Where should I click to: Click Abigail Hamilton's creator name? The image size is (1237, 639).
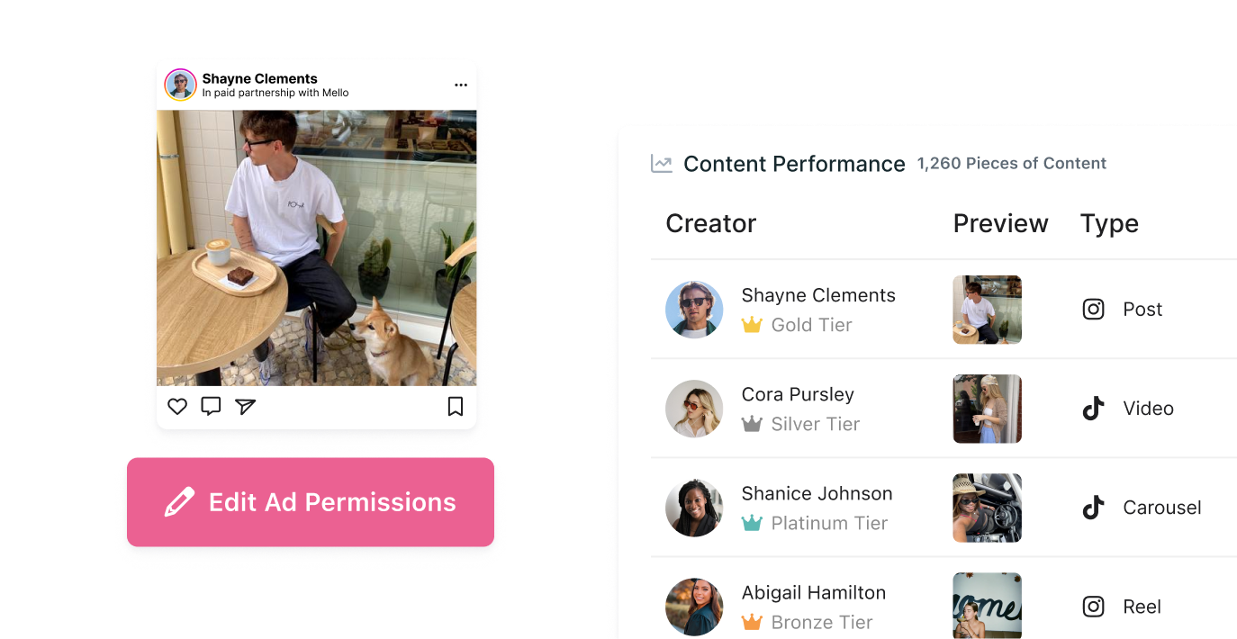click(x=814, y=592)
